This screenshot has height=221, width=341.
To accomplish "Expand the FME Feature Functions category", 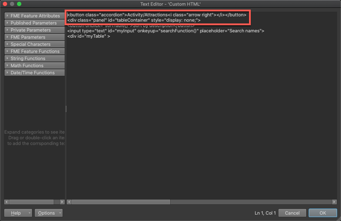I will 34,51.
